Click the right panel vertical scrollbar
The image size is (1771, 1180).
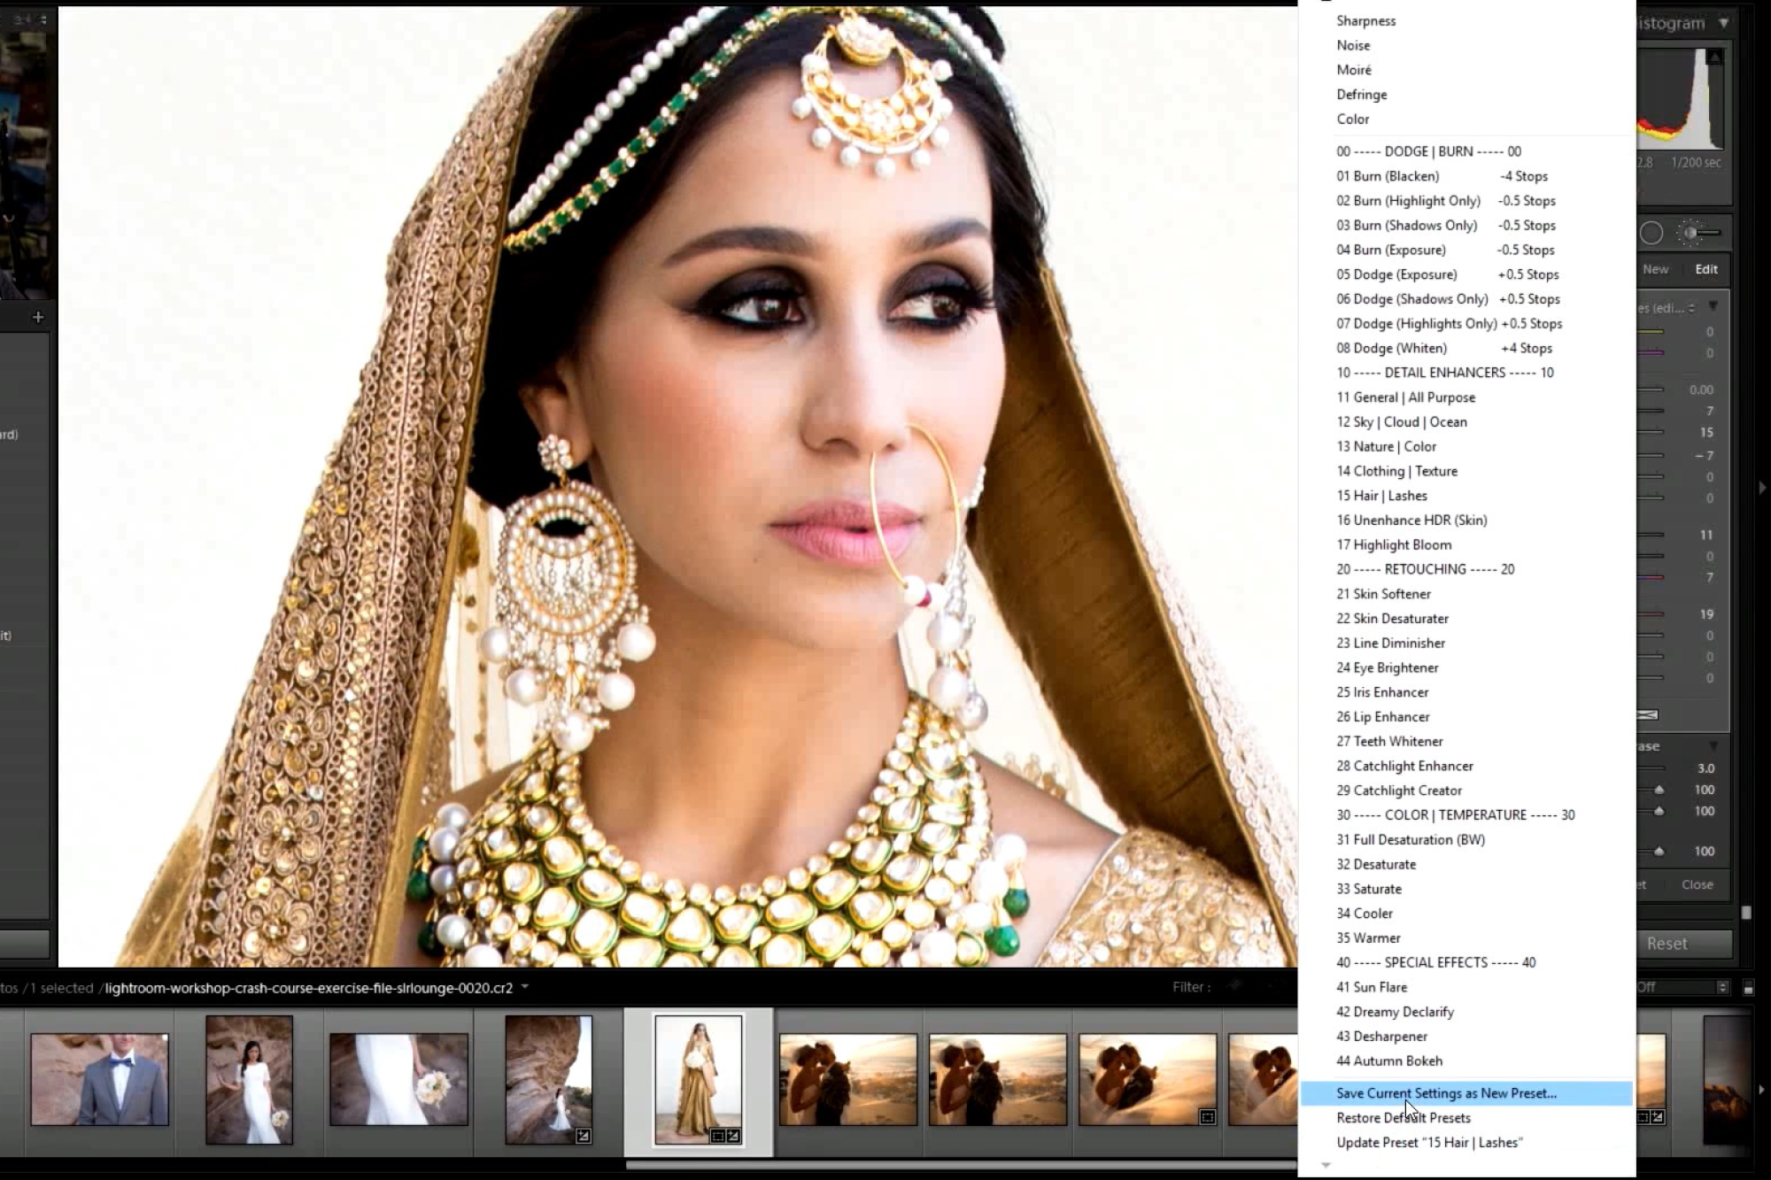1746,912
